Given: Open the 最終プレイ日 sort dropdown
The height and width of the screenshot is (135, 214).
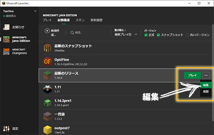Looking at the screenshot, I should [126, 35].
